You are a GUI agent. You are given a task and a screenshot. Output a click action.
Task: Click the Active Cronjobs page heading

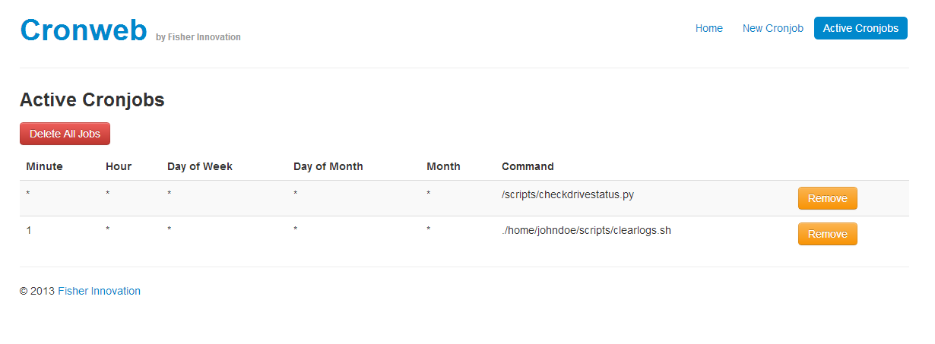(x=92, y=99)
